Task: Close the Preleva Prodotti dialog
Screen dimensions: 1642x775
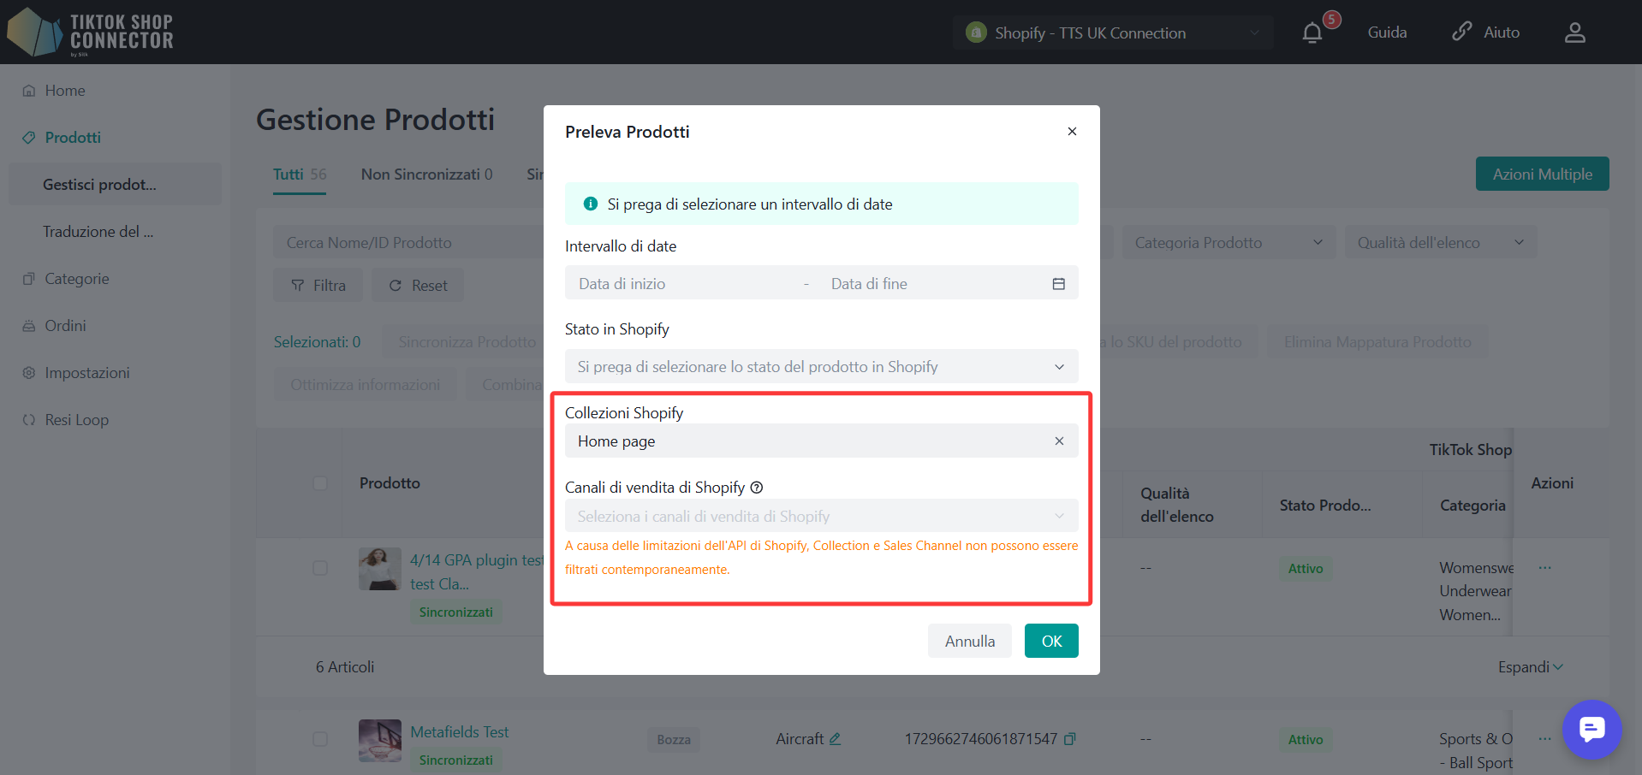Action: click(1072, 132)
